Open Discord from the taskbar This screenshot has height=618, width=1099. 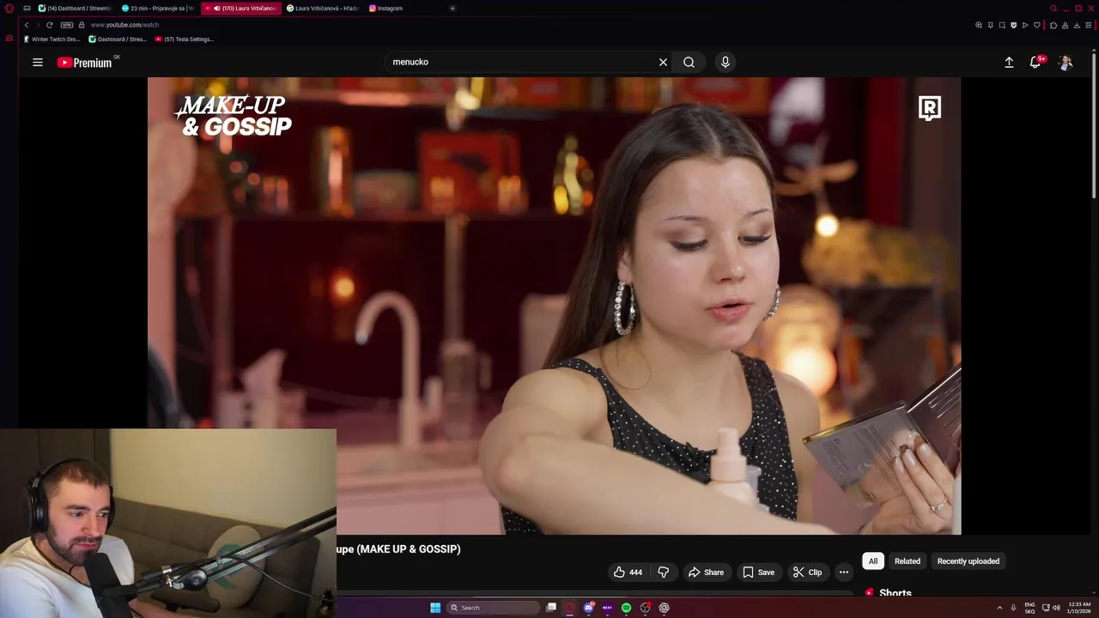(588, 608)
